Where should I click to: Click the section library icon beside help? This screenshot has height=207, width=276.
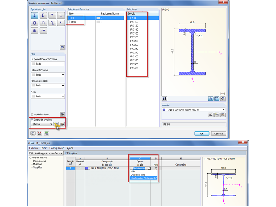pyautogui.click(x=40, y=133)
